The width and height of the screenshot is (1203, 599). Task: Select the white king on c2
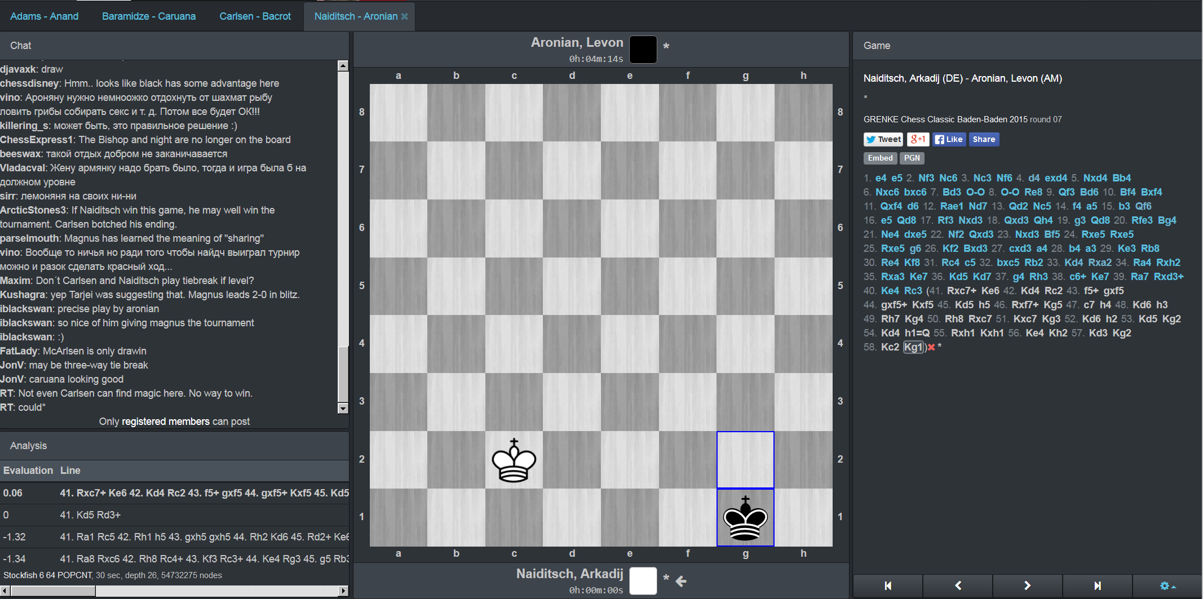pyautogui.click(x=514, y=460)
